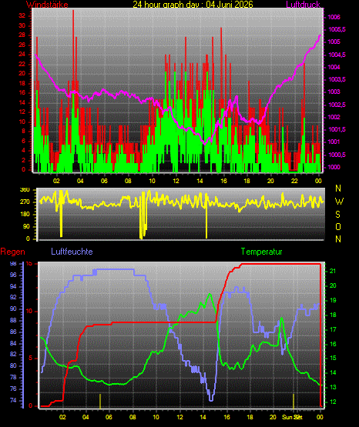Viewport: 359px width, 427px height.
Task: Click the Luftdruck legend label
Action: click(303, 4)
